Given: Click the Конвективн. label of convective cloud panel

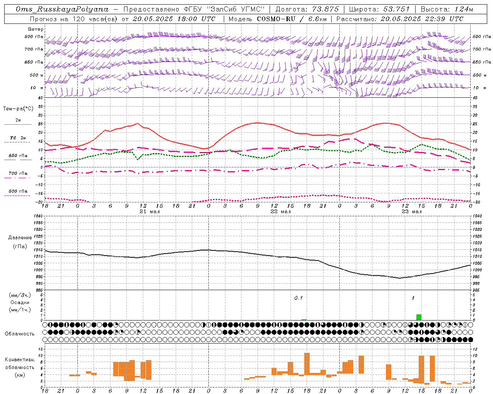Looking at the screenshot, I should (20, 360).
